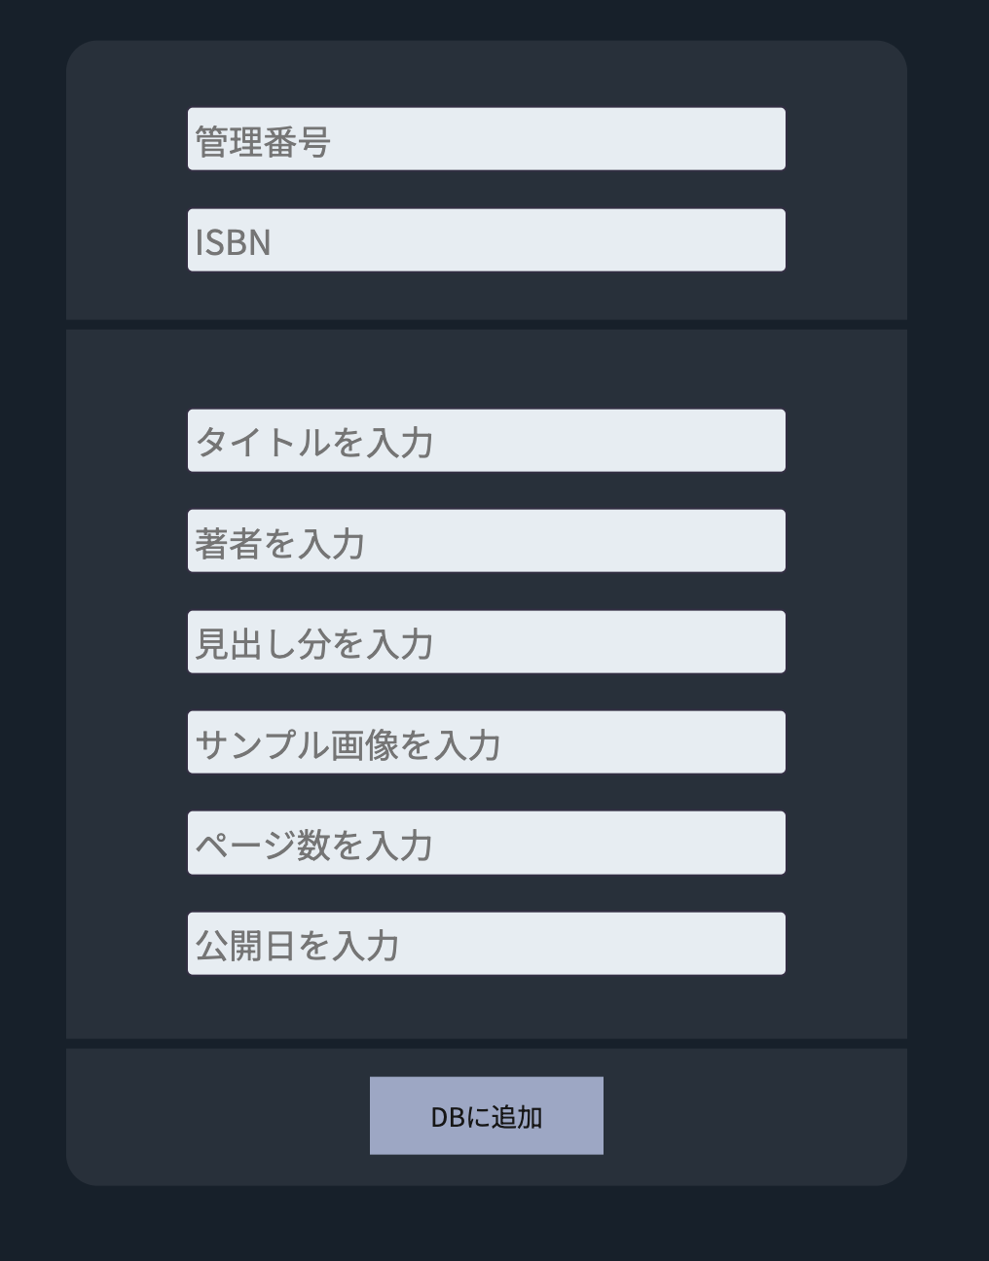Place cursor in the ISBN box

pos(486,238)
